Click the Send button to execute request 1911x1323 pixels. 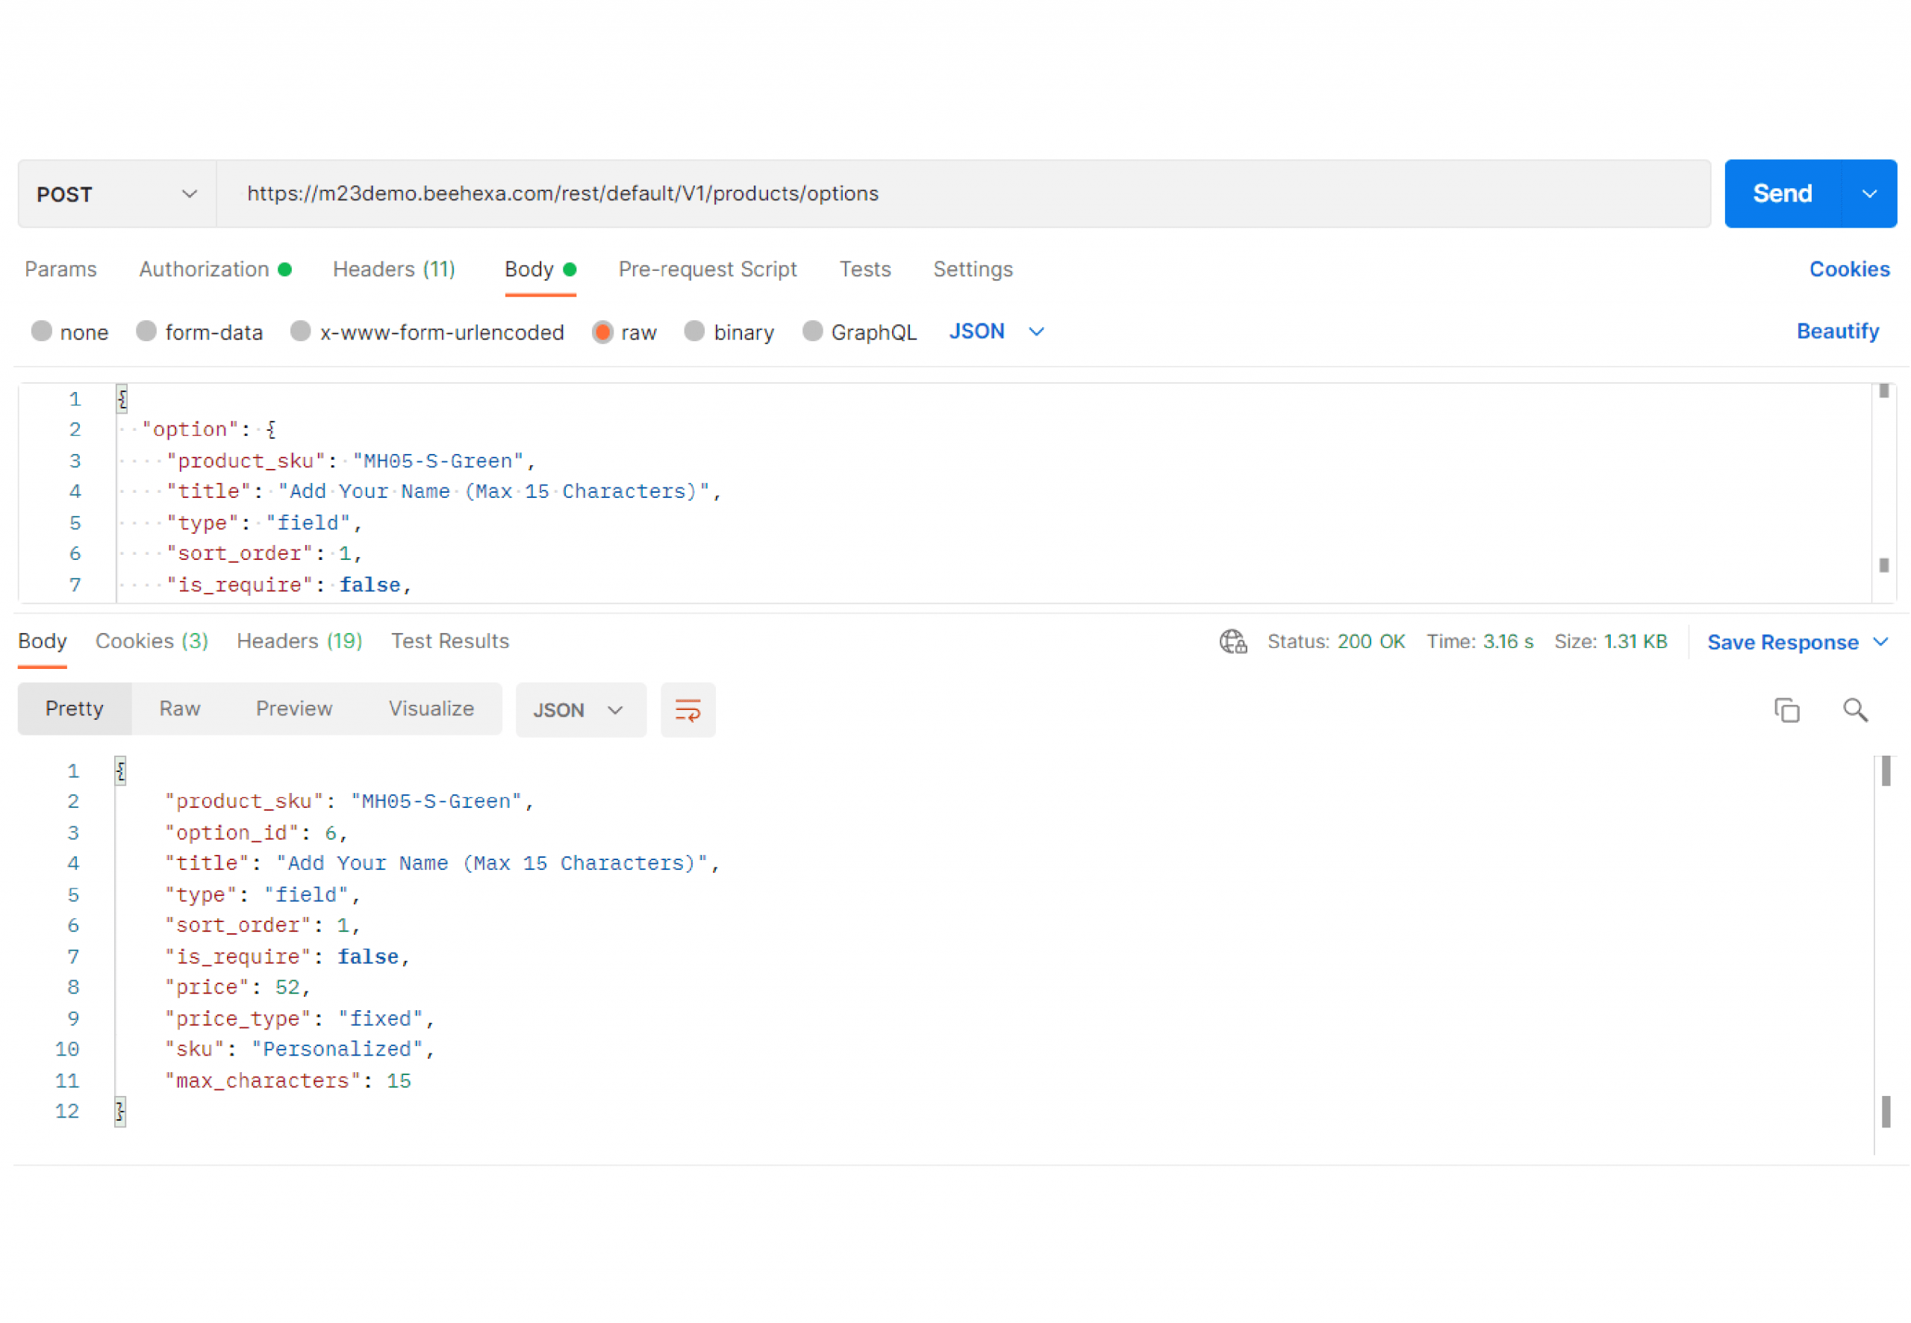[1777, 193]
